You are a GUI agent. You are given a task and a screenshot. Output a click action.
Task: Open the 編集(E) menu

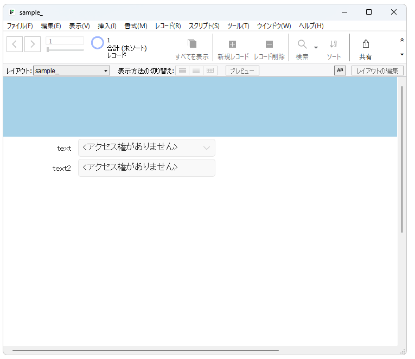(51, 26)
